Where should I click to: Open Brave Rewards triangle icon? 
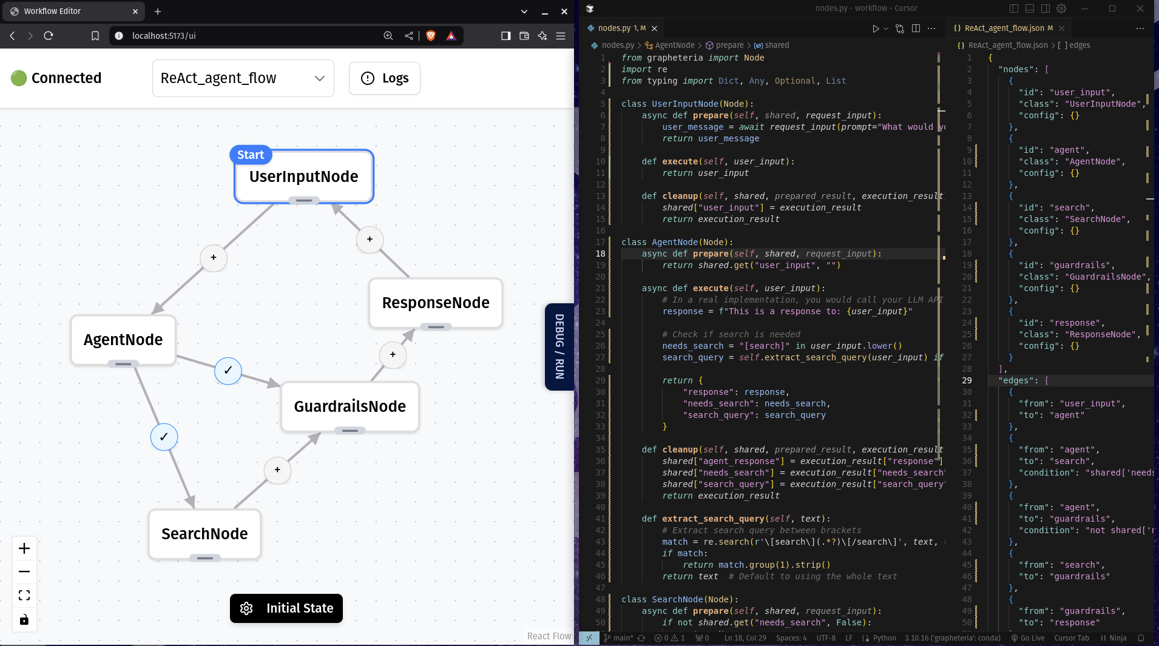click(451, 36)
